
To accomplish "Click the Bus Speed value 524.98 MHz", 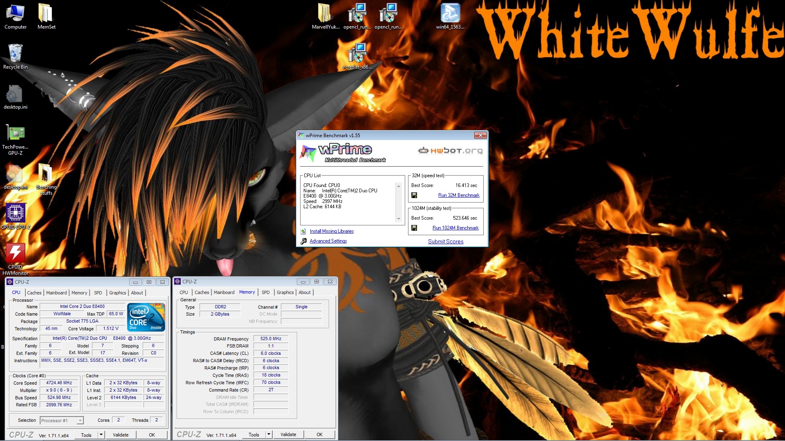I will tap(59, 398).
